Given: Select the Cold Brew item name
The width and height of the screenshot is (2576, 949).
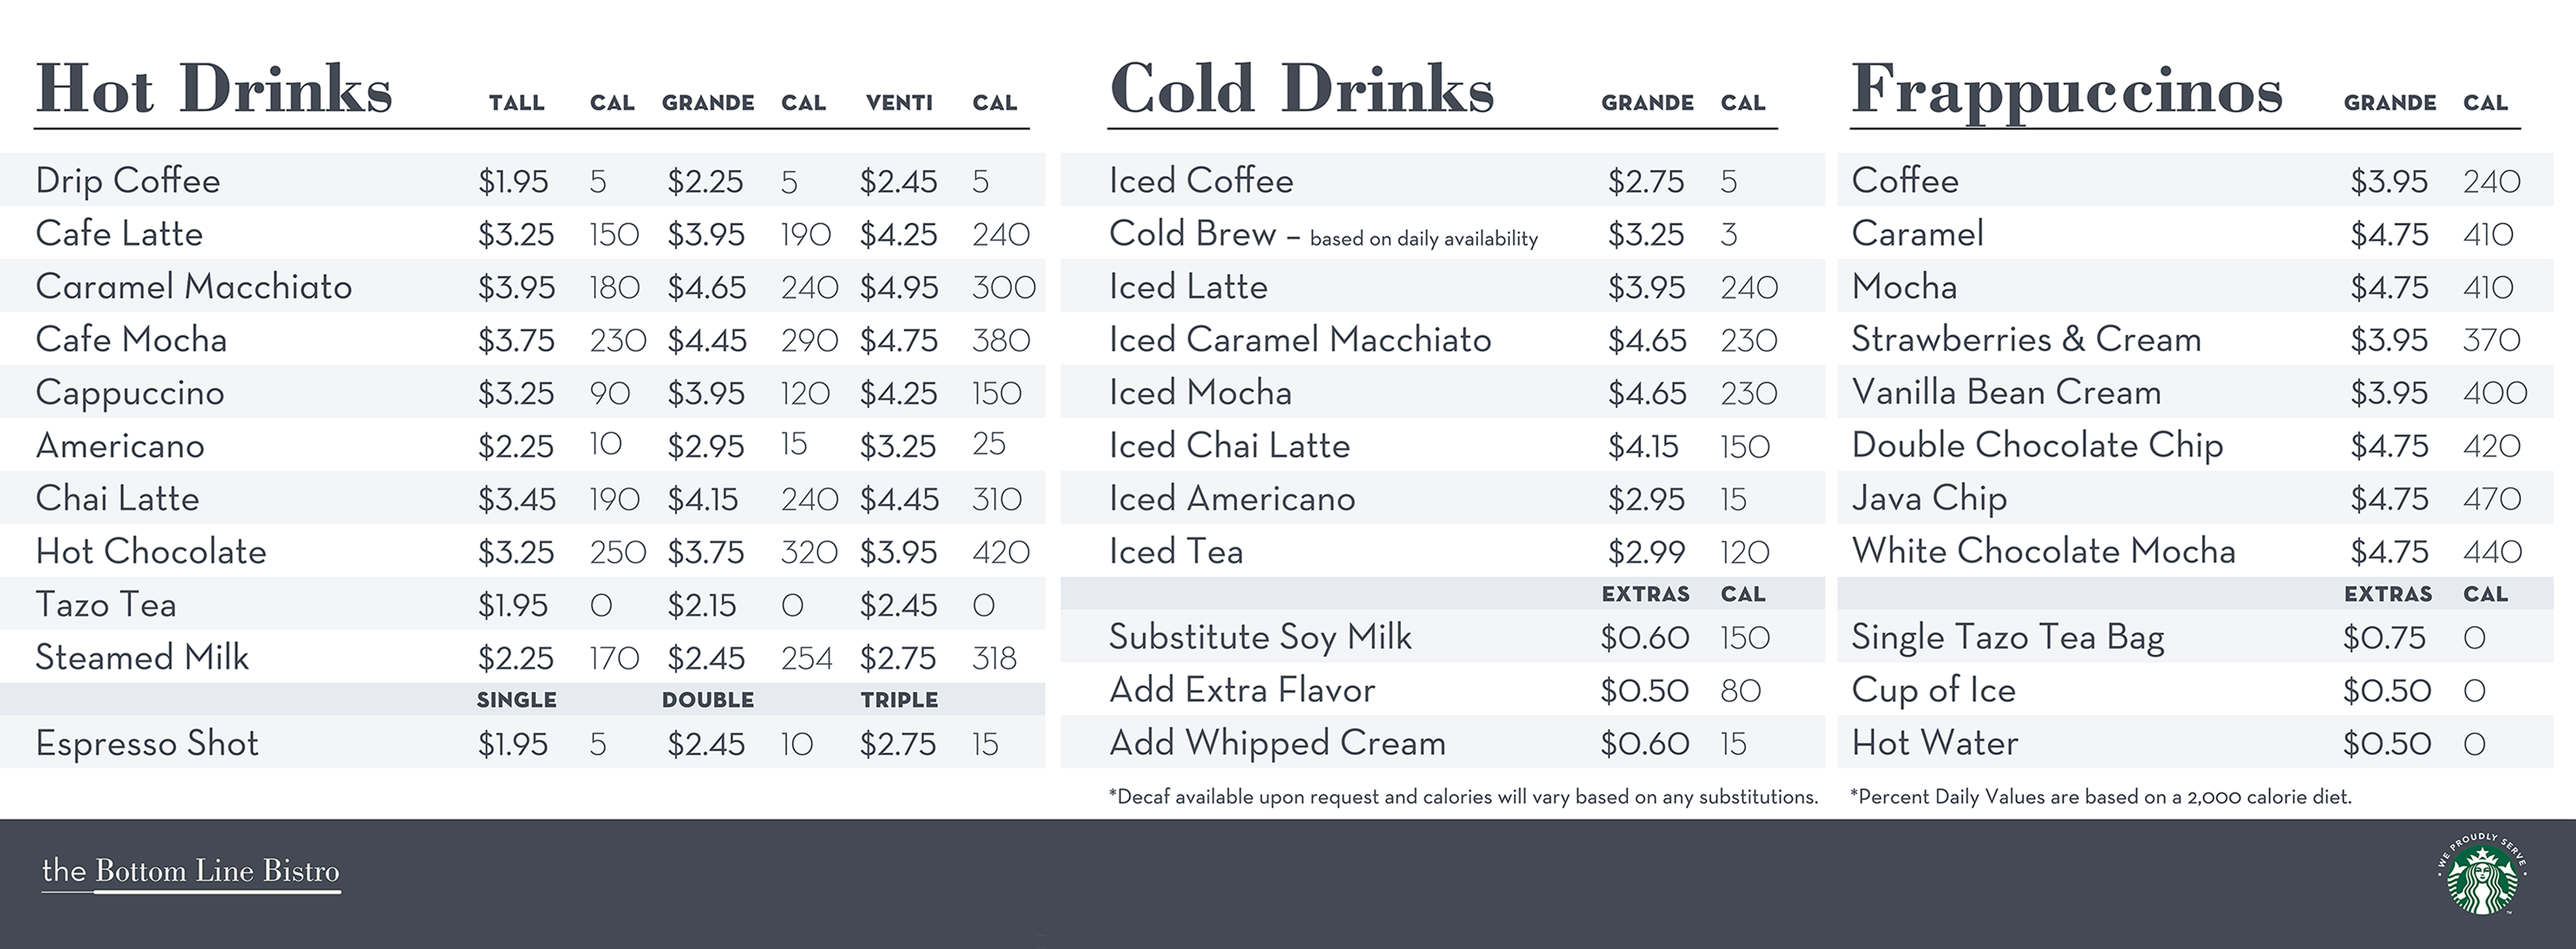Looking at the screenshot, I should pyautogui.click(x=1192, y=234).
